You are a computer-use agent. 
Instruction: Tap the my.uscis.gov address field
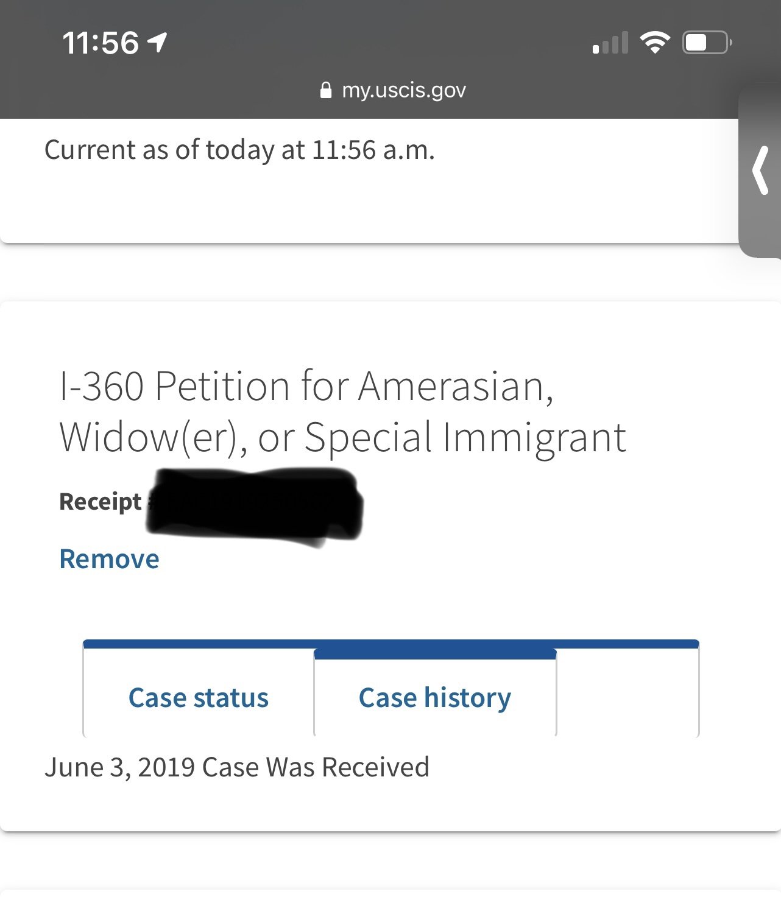(x=404, y=90)
